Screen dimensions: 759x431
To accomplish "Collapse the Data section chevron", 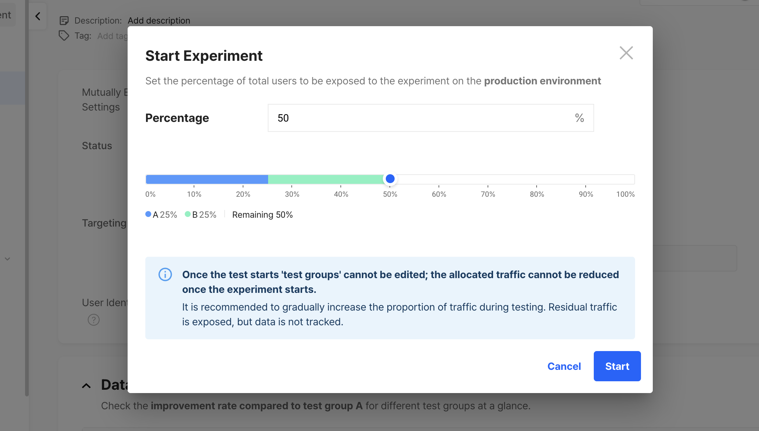I will [86, 386].
